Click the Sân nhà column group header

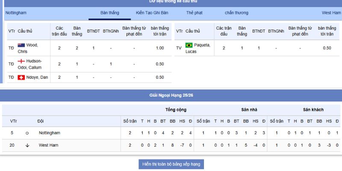(249, 109)
